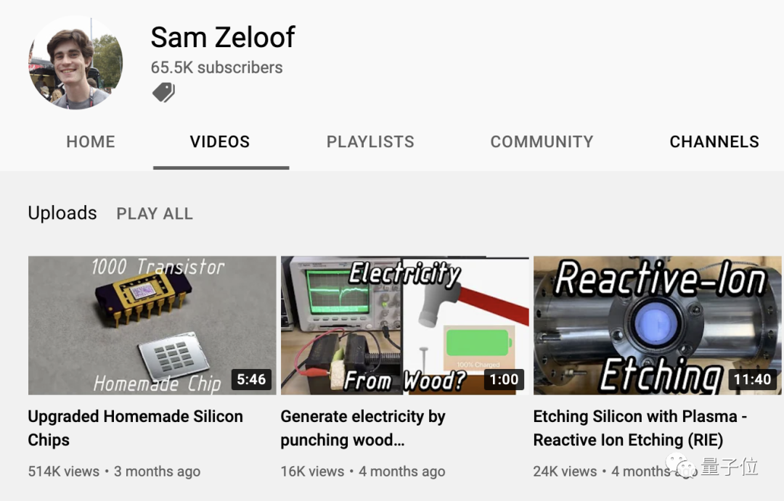Open the Electricity From Wood thumbnail

(x=404, y=325)
